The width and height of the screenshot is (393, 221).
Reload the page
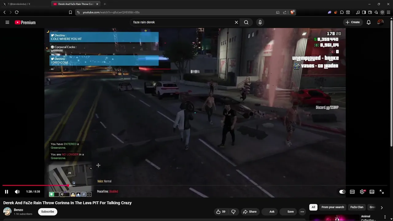[17, 12]
